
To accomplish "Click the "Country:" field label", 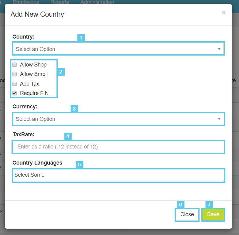I will [24, 37].
